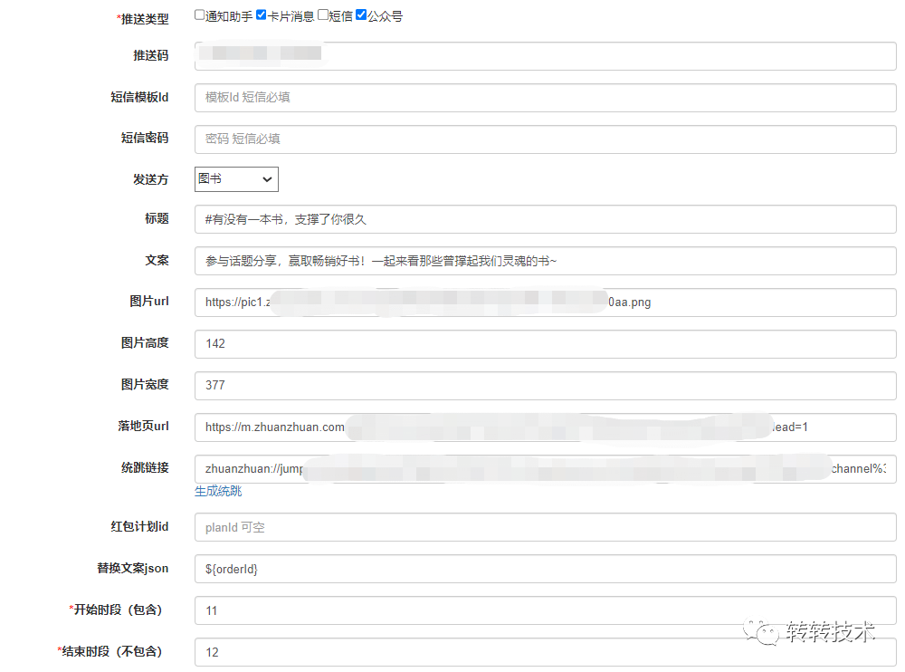Enable the 通知助手 checkbox
The width and height of the screenshot is (905, 672).
[x=200, y=15]
